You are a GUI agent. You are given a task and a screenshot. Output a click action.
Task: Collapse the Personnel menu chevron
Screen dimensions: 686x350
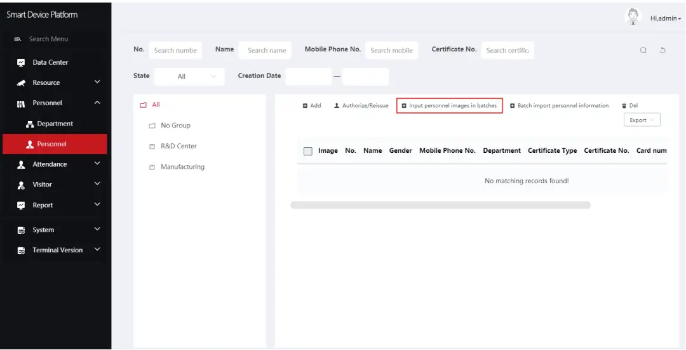click(97, 103)
